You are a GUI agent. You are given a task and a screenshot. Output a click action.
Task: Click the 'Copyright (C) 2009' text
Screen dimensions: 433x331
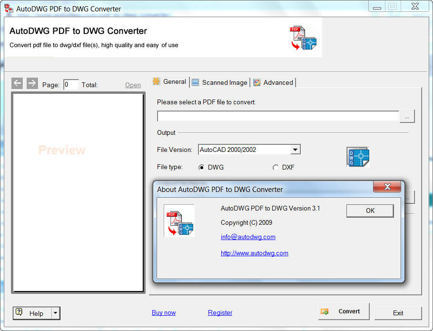[x=246, y=223]
